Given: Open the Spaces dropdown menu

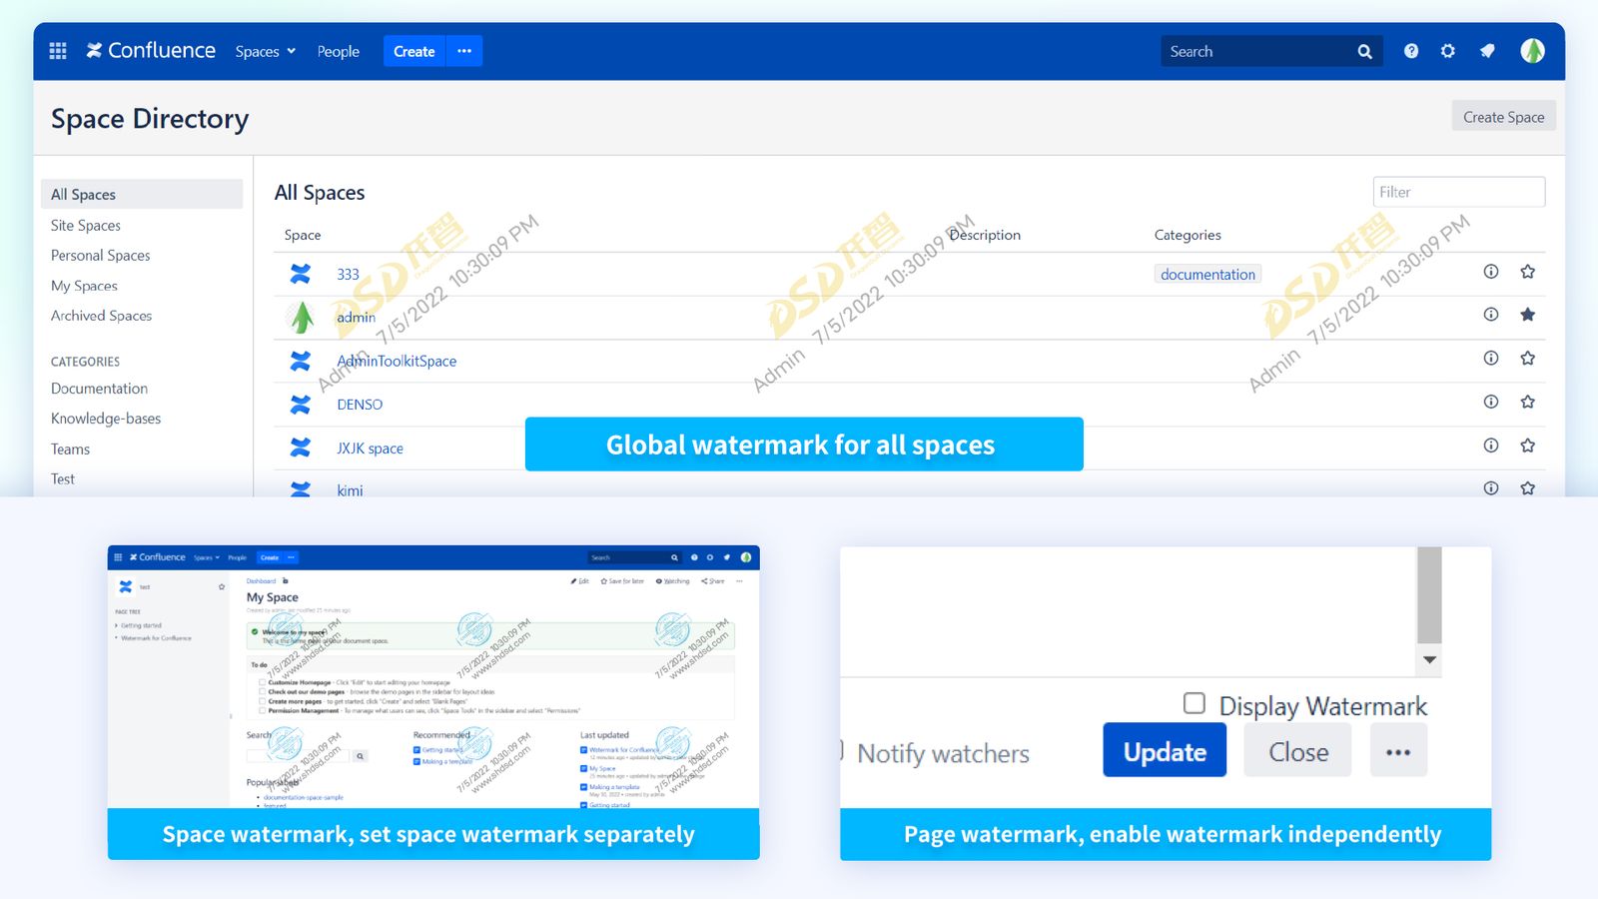Looking at the screenshot, I should [266, 51].
